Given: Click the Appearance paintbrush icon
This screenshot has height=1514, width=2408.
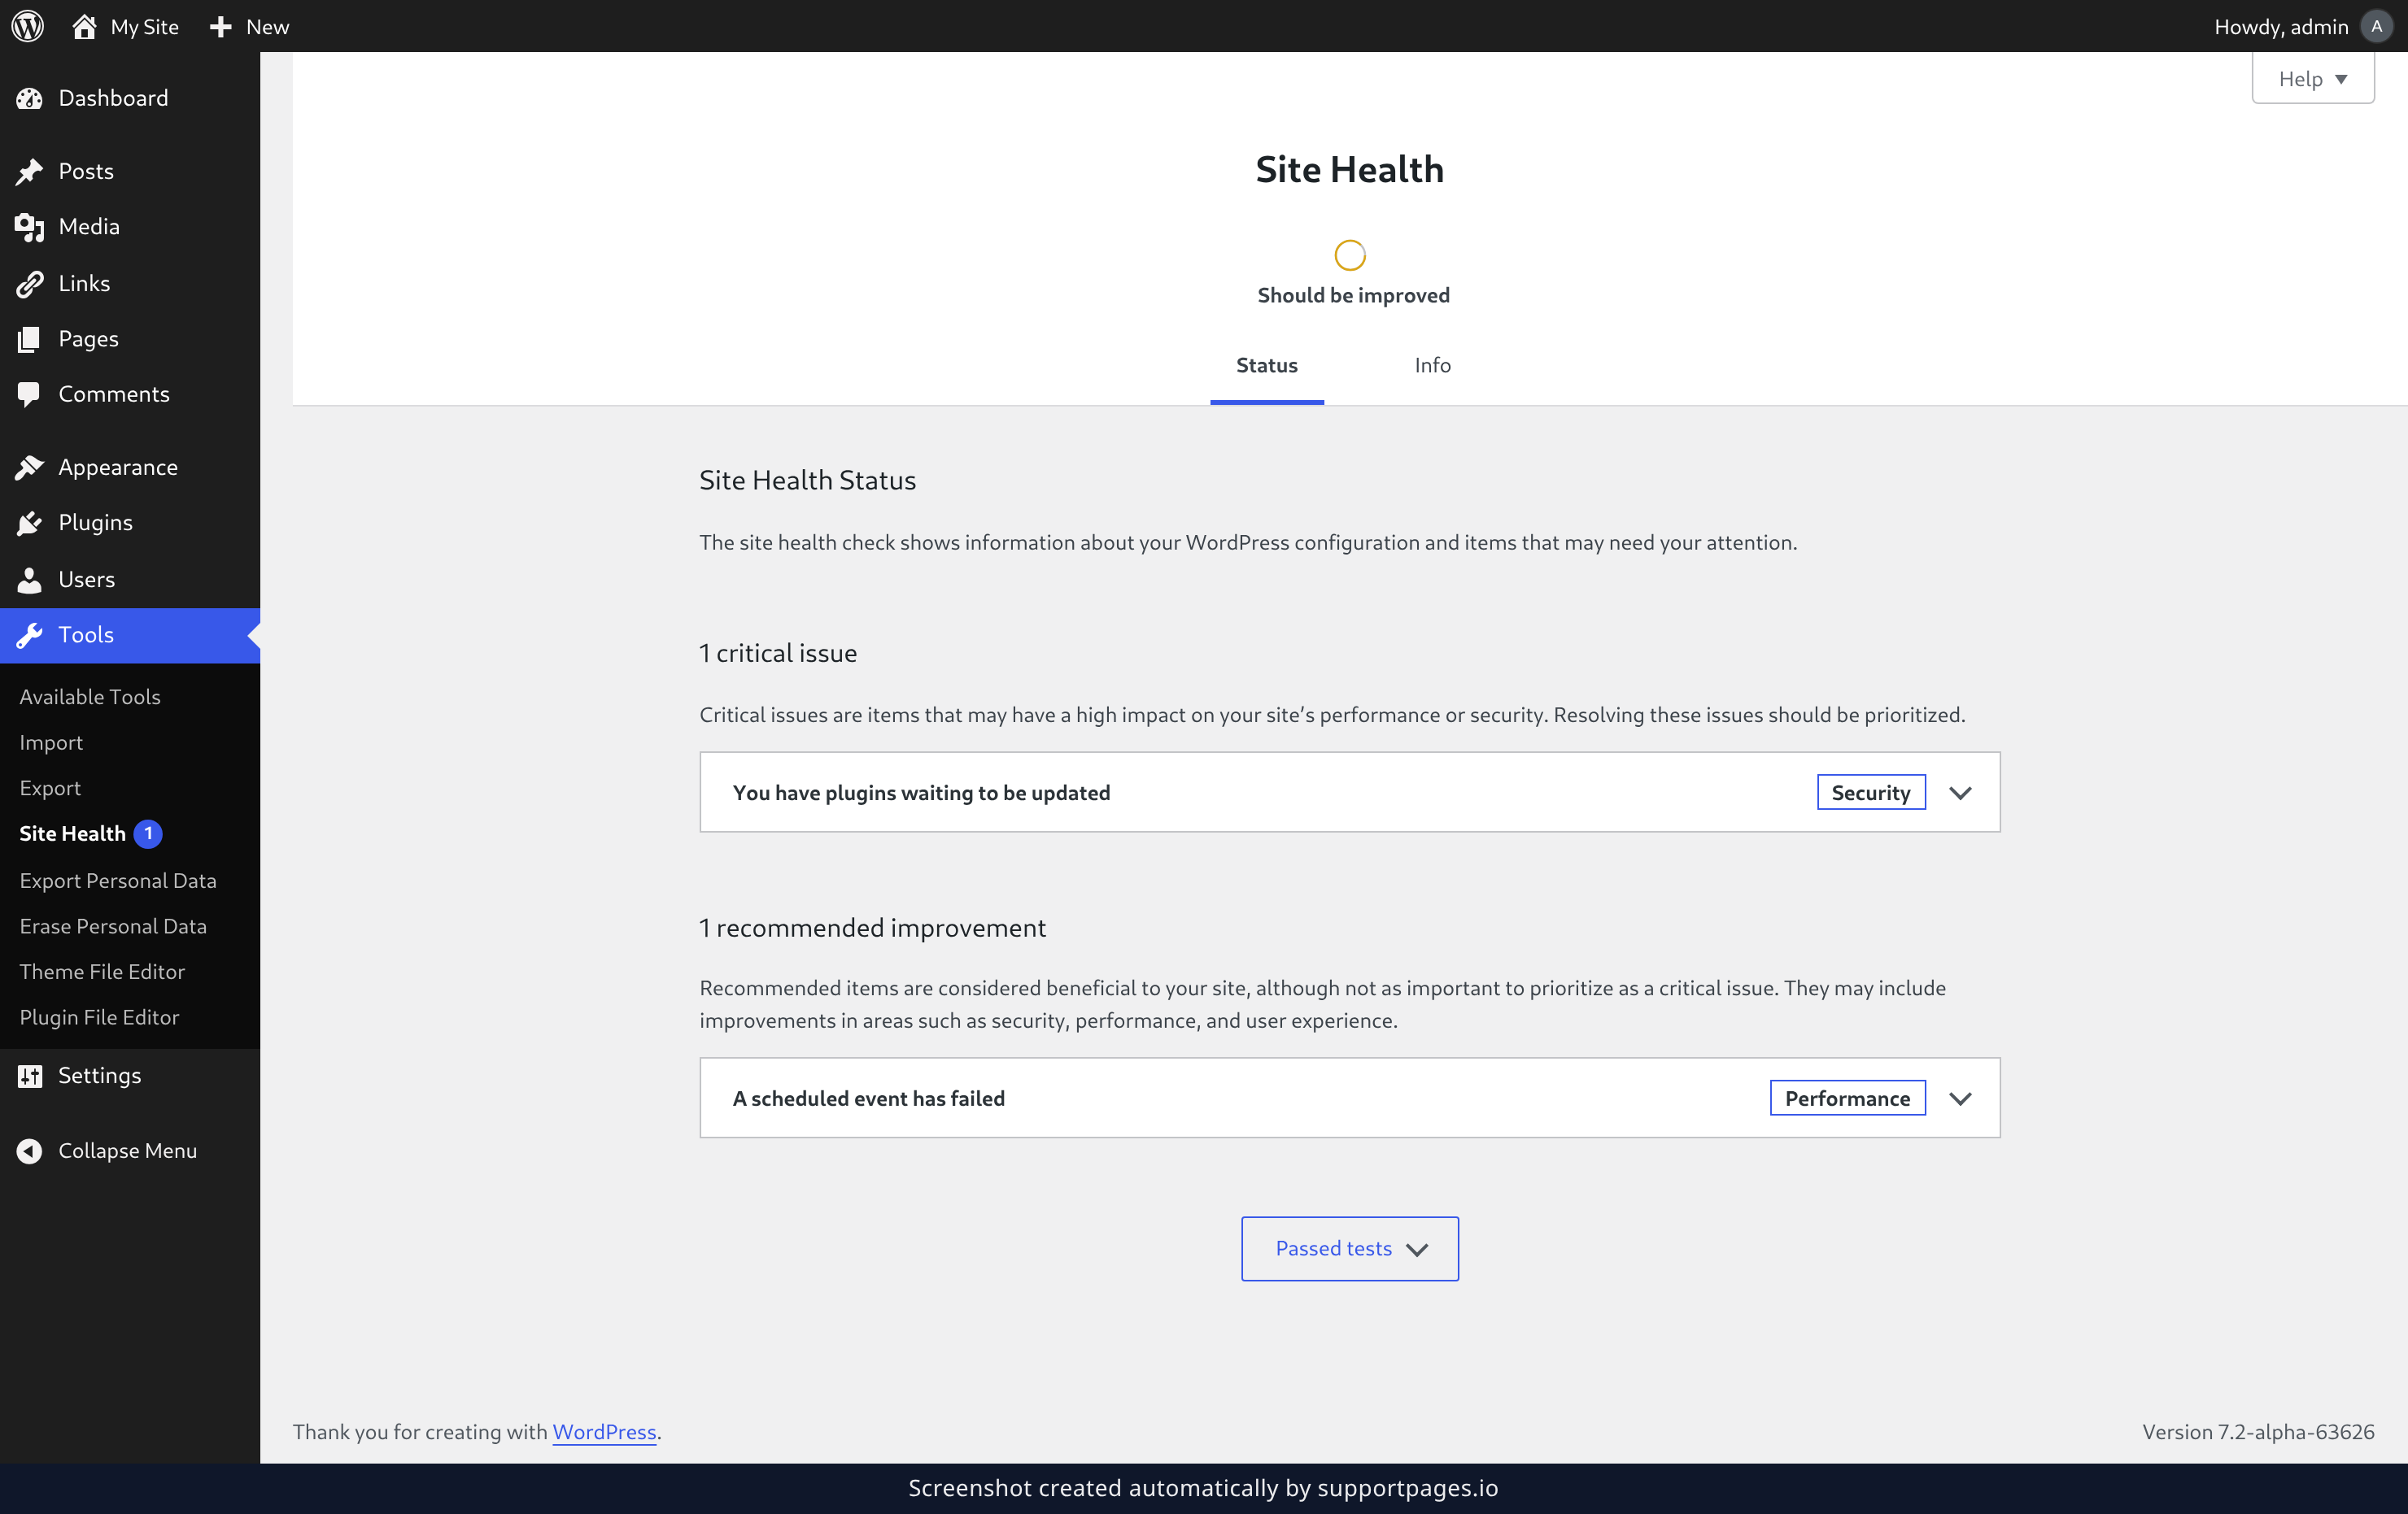Looking at the screenshot, I should (29, 467).
